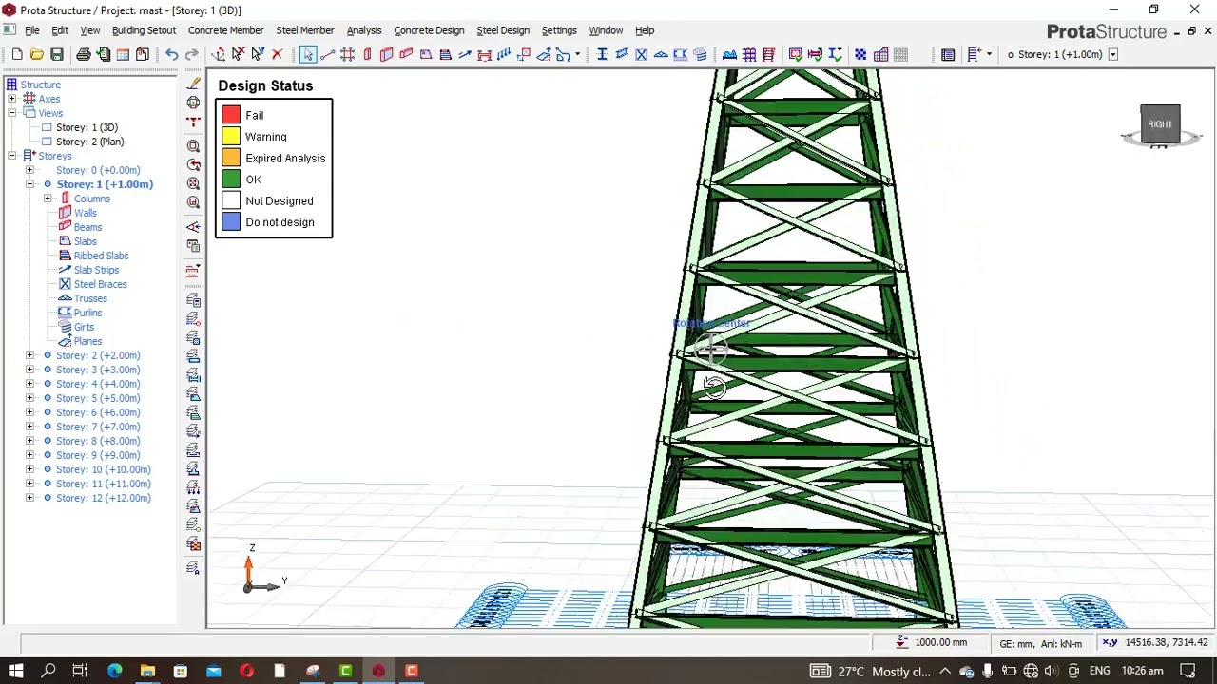The image size is (1217, 684).
Task: Toggle visibility dot of Storey: 5 (+5.00m)
Action: click(48, 398)
